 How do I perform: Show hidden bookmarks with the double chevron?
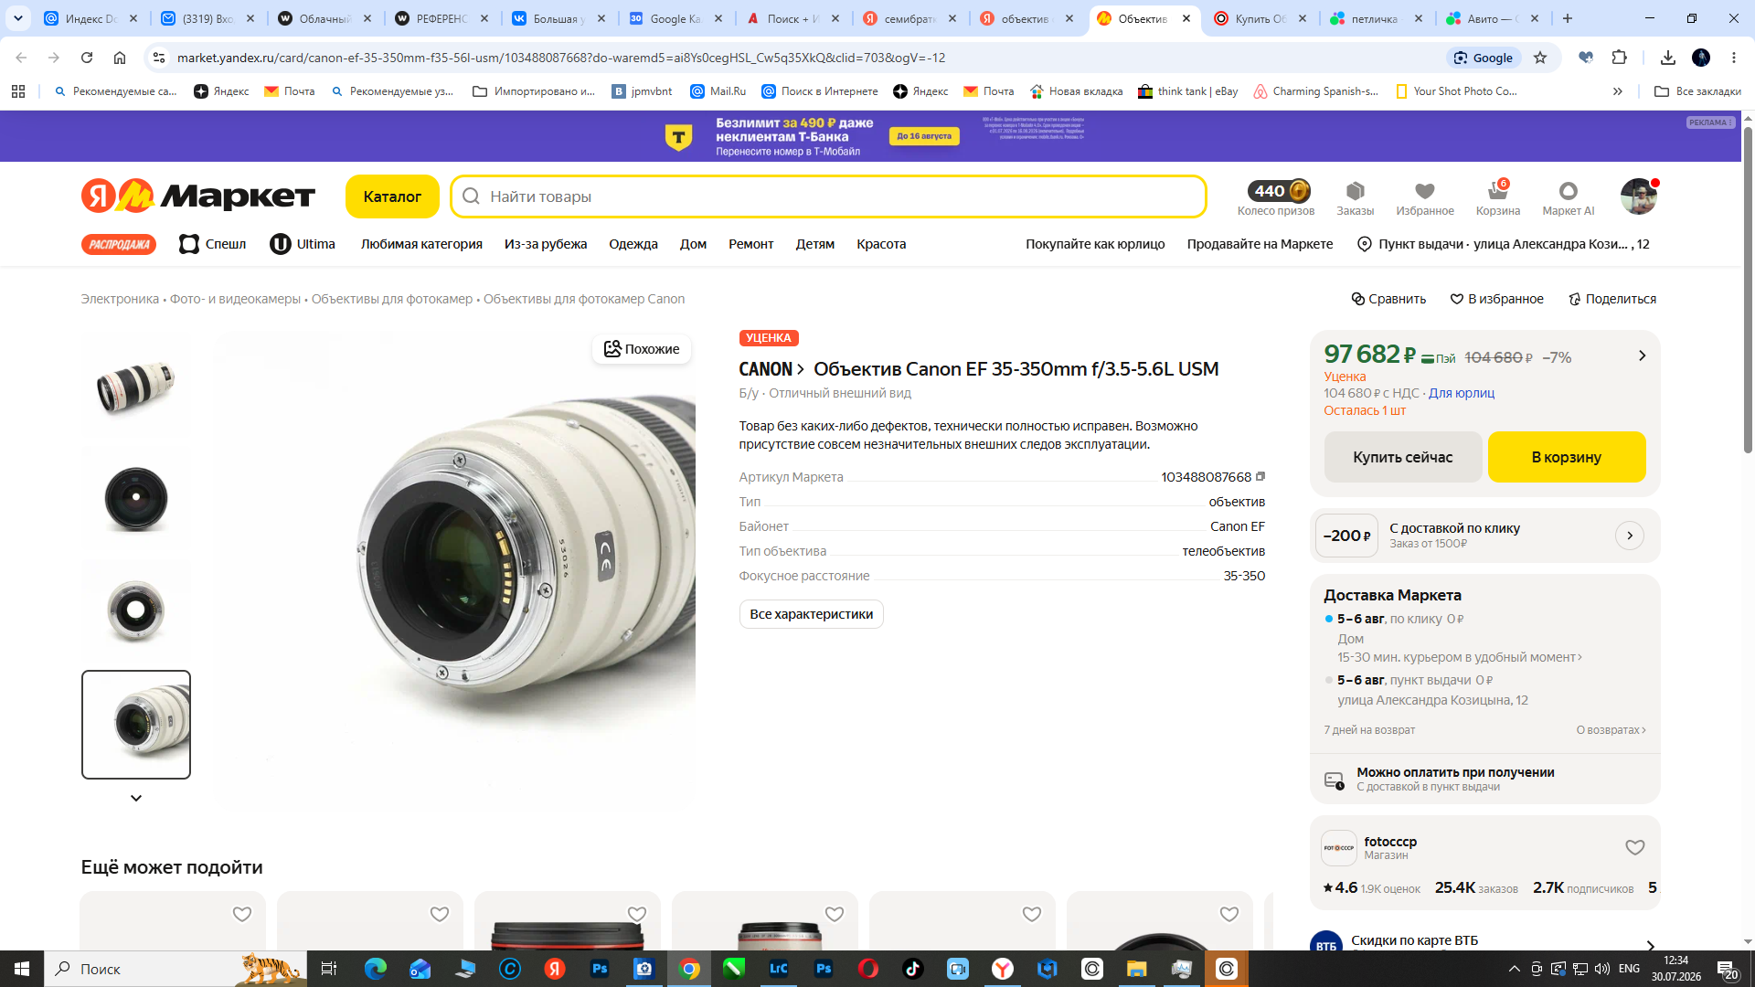coord(1618,91)
